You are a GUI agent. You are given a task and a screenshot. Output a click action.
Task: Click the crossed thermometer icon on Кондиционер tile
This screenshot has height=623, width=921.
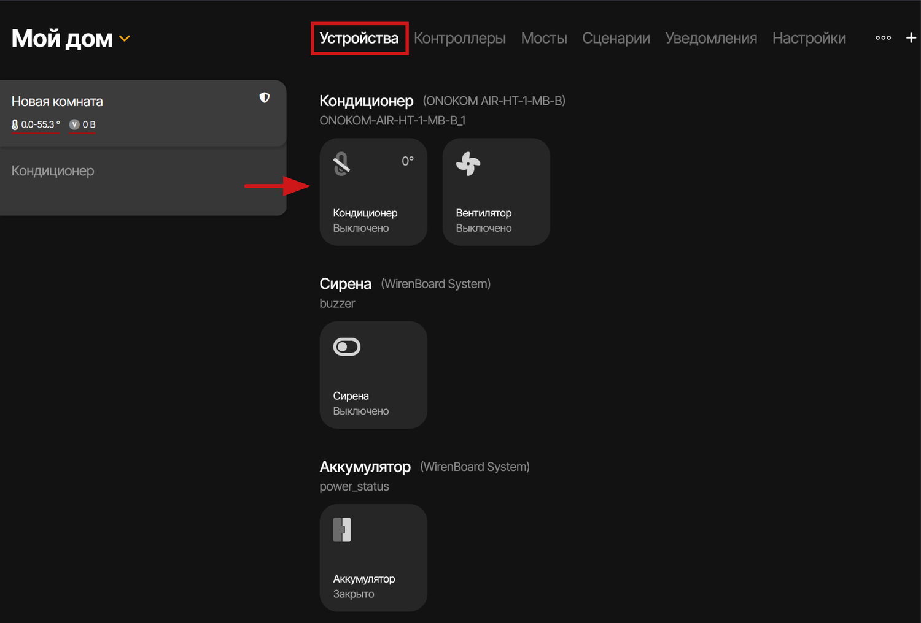click(342, 164)
